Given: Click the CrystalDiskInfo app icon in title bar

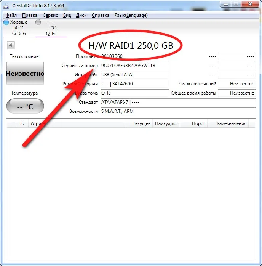Looking at the screenshot, I should coord(6,5).
